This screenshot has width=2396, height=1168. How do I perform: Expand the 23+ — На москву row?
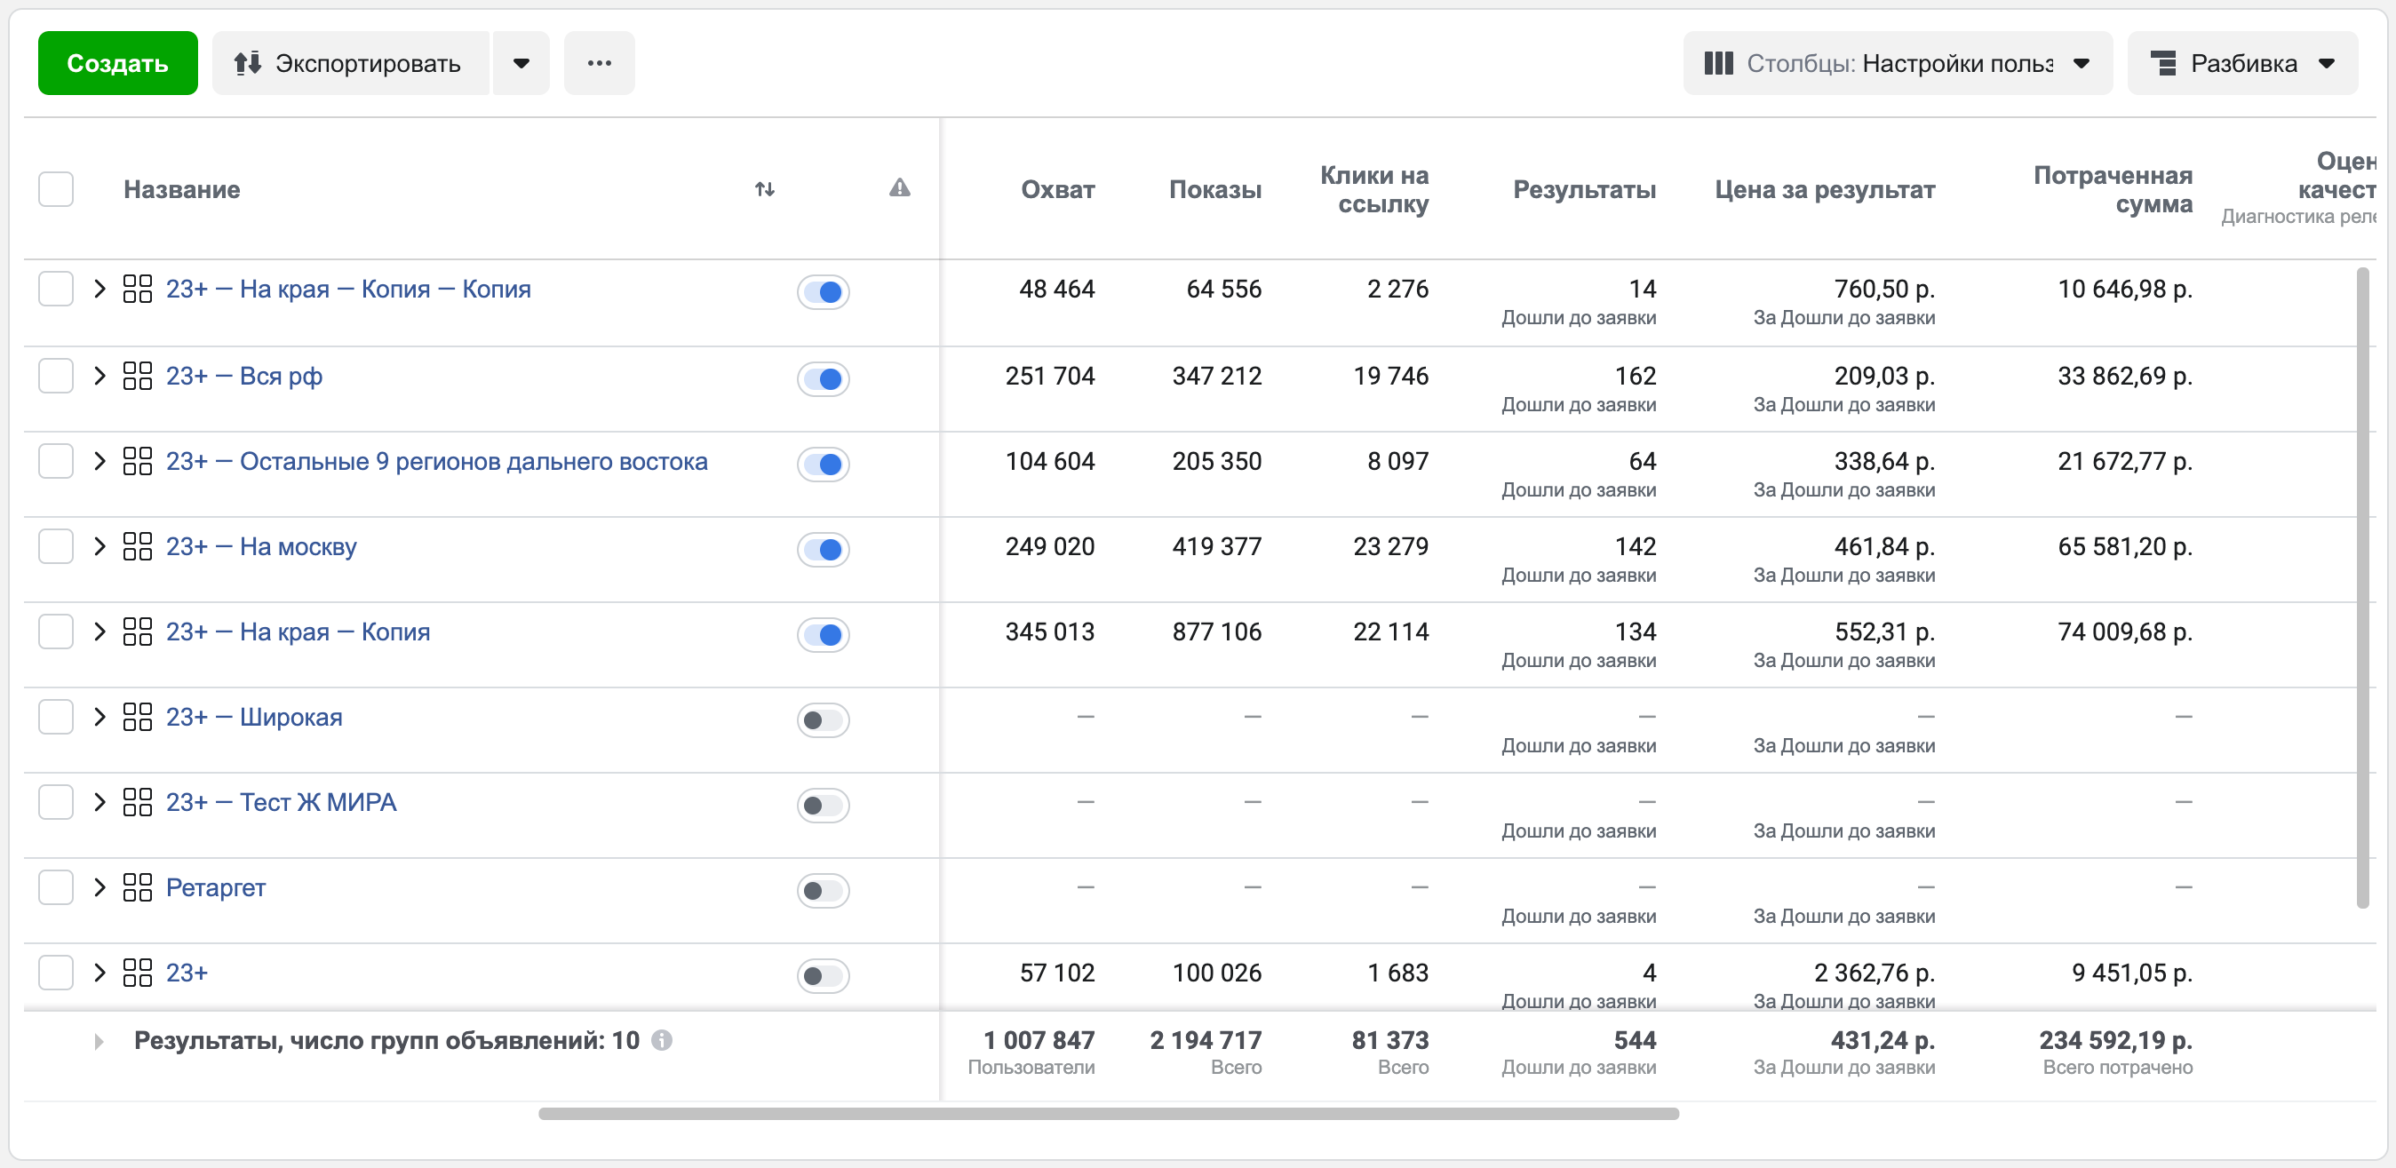pyautogui.click(x=100, y=546)
